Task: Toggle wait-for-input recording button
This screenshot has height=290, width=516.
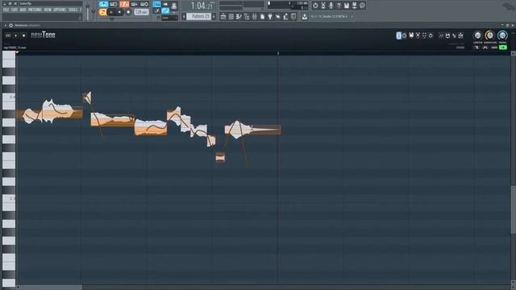Action: click(x=114, y=4)
